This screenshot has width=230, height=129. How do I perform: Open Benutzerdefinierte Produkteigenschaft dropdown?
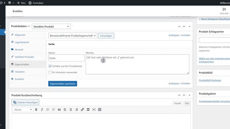73,35
